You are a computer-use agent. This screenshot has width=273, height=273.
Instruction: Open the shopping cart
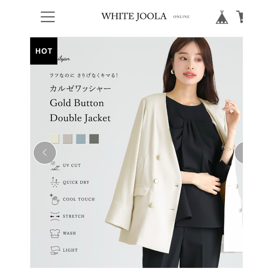point(240,17)
